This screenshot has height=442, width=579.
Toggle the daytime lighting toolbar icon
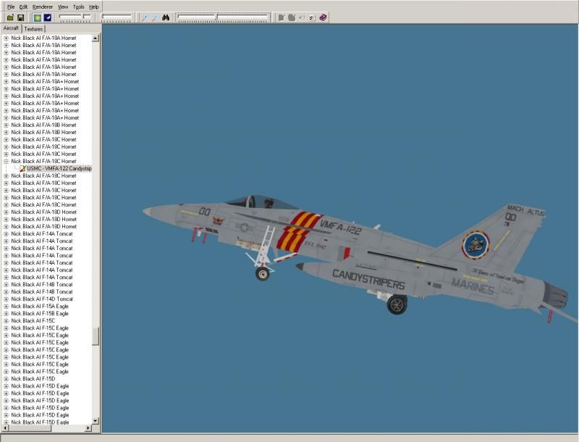tap(38, 17)
